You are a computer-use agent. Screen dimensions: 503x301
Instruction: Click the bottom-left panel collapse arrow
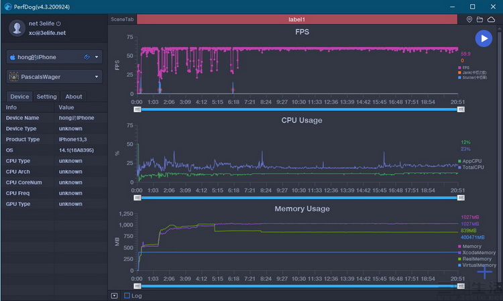[114, 296]
